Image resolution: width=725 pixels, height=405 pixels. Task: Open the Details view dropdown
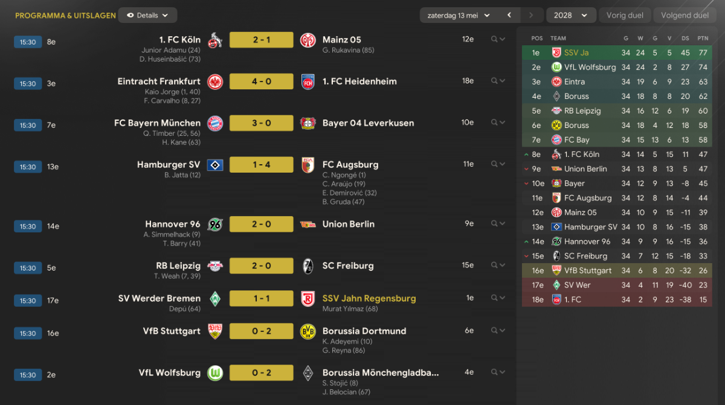tap(147, 15)
